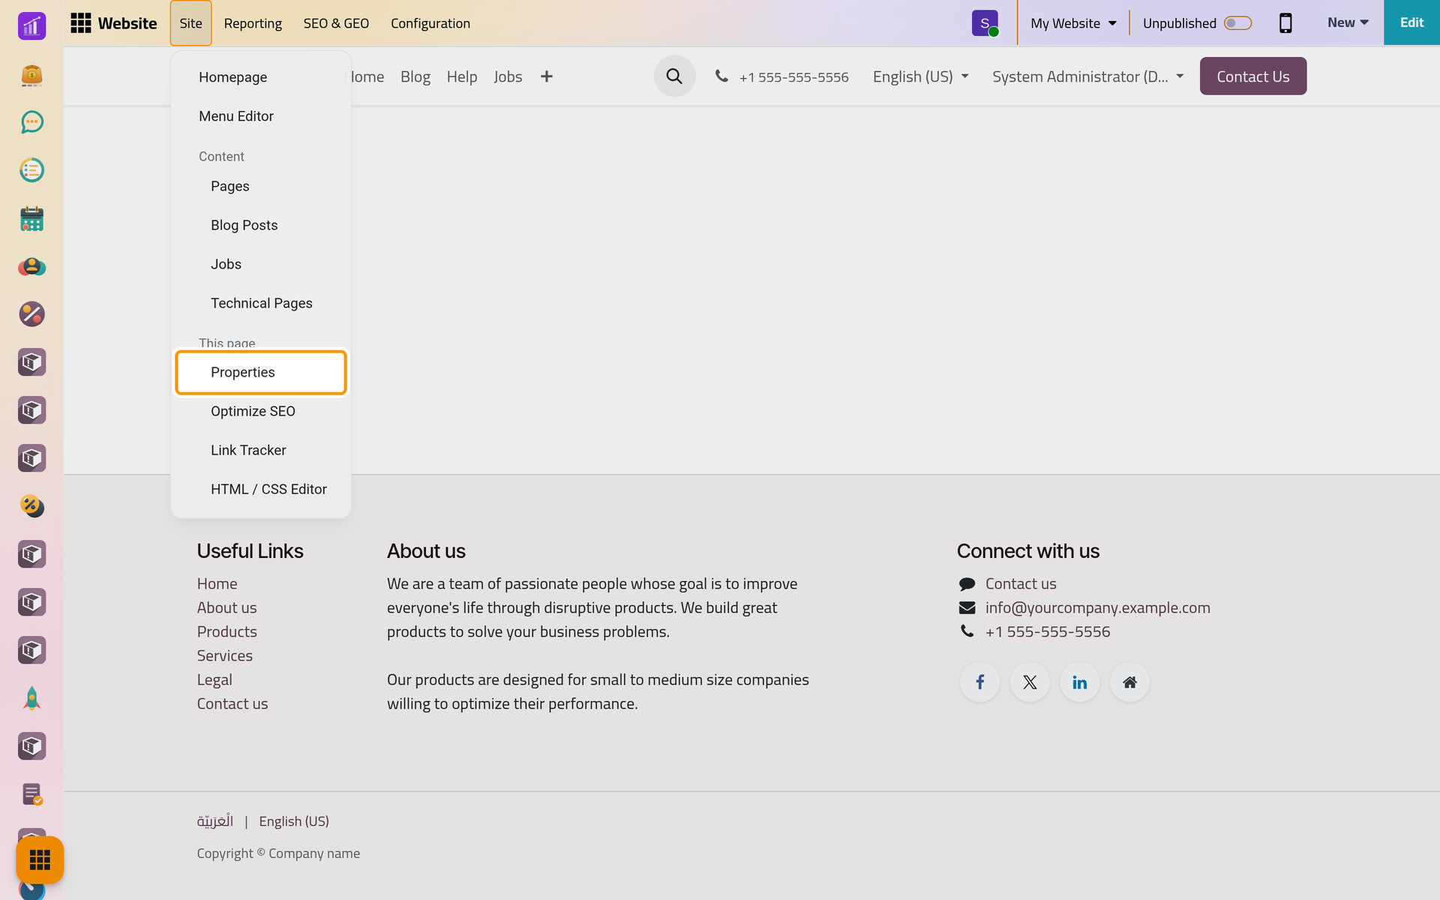Open the Configuration menu

[430, 23]
